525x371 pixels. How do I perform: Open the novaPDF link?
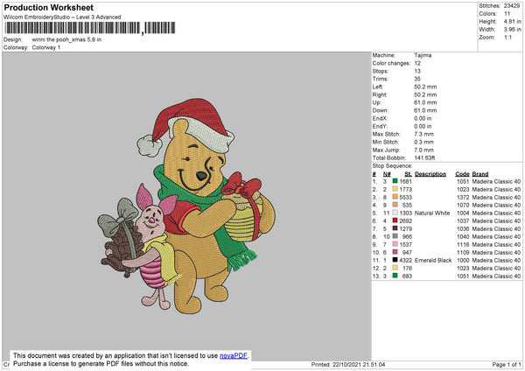tap(234, 355)
